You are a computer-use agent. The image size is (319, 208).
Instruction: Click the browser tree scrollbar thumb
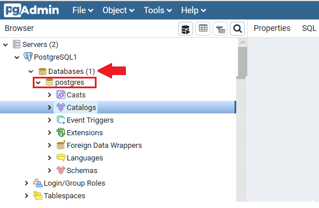pos(243,62)
